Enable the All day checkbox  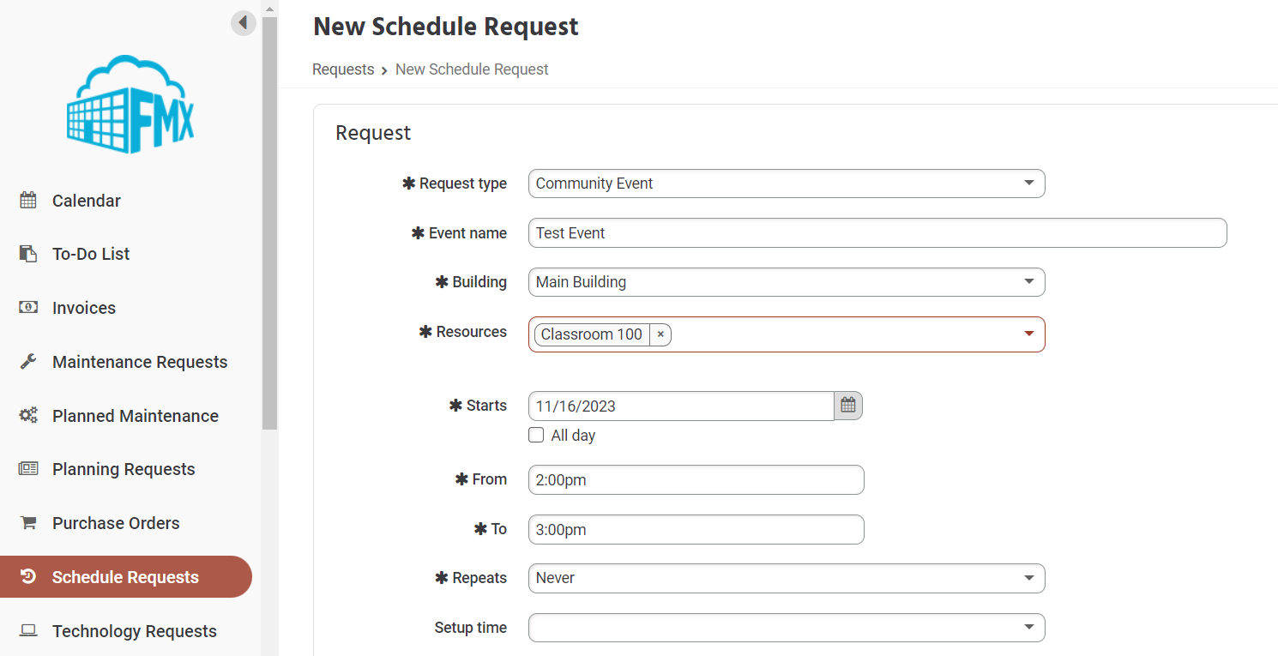[x=536, y=435]
